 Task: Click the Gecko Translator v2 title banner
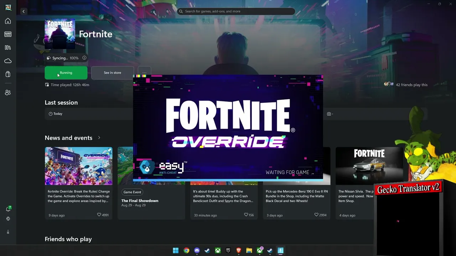[408, 188]
